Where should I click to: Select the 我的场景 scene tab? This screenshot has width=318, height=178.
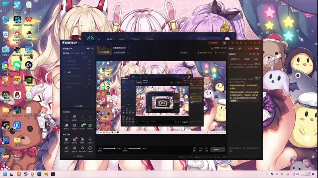pos(66,53)
